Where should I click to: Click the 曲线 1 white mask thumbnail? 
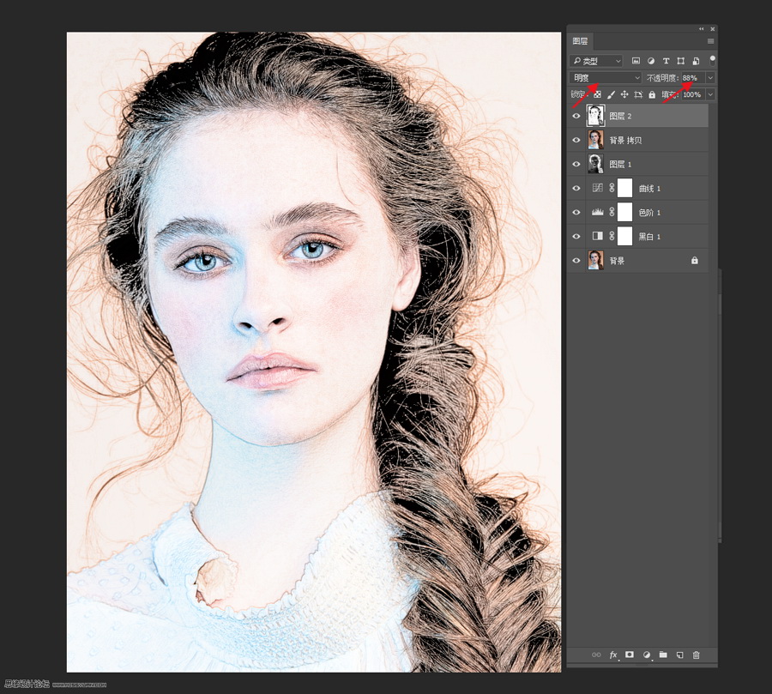[624, 188]
